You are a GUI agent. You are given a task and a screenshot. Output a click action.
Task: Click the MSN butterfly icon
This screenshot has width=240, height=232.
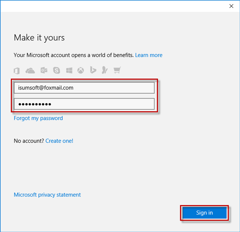pyautogui.click(x=105, y=70)
